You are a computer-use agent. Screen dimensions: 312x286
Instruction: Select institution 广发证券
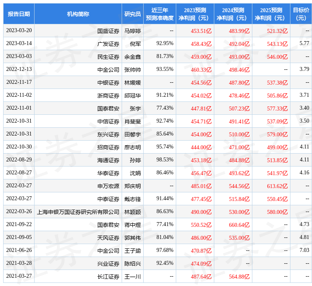click(x=108, y=44)
